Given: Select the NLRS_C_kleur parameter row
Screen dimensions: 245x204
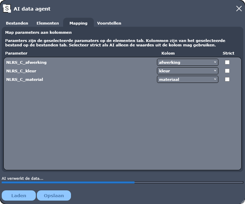Looking at the screenshot, I should pos(122,71).
